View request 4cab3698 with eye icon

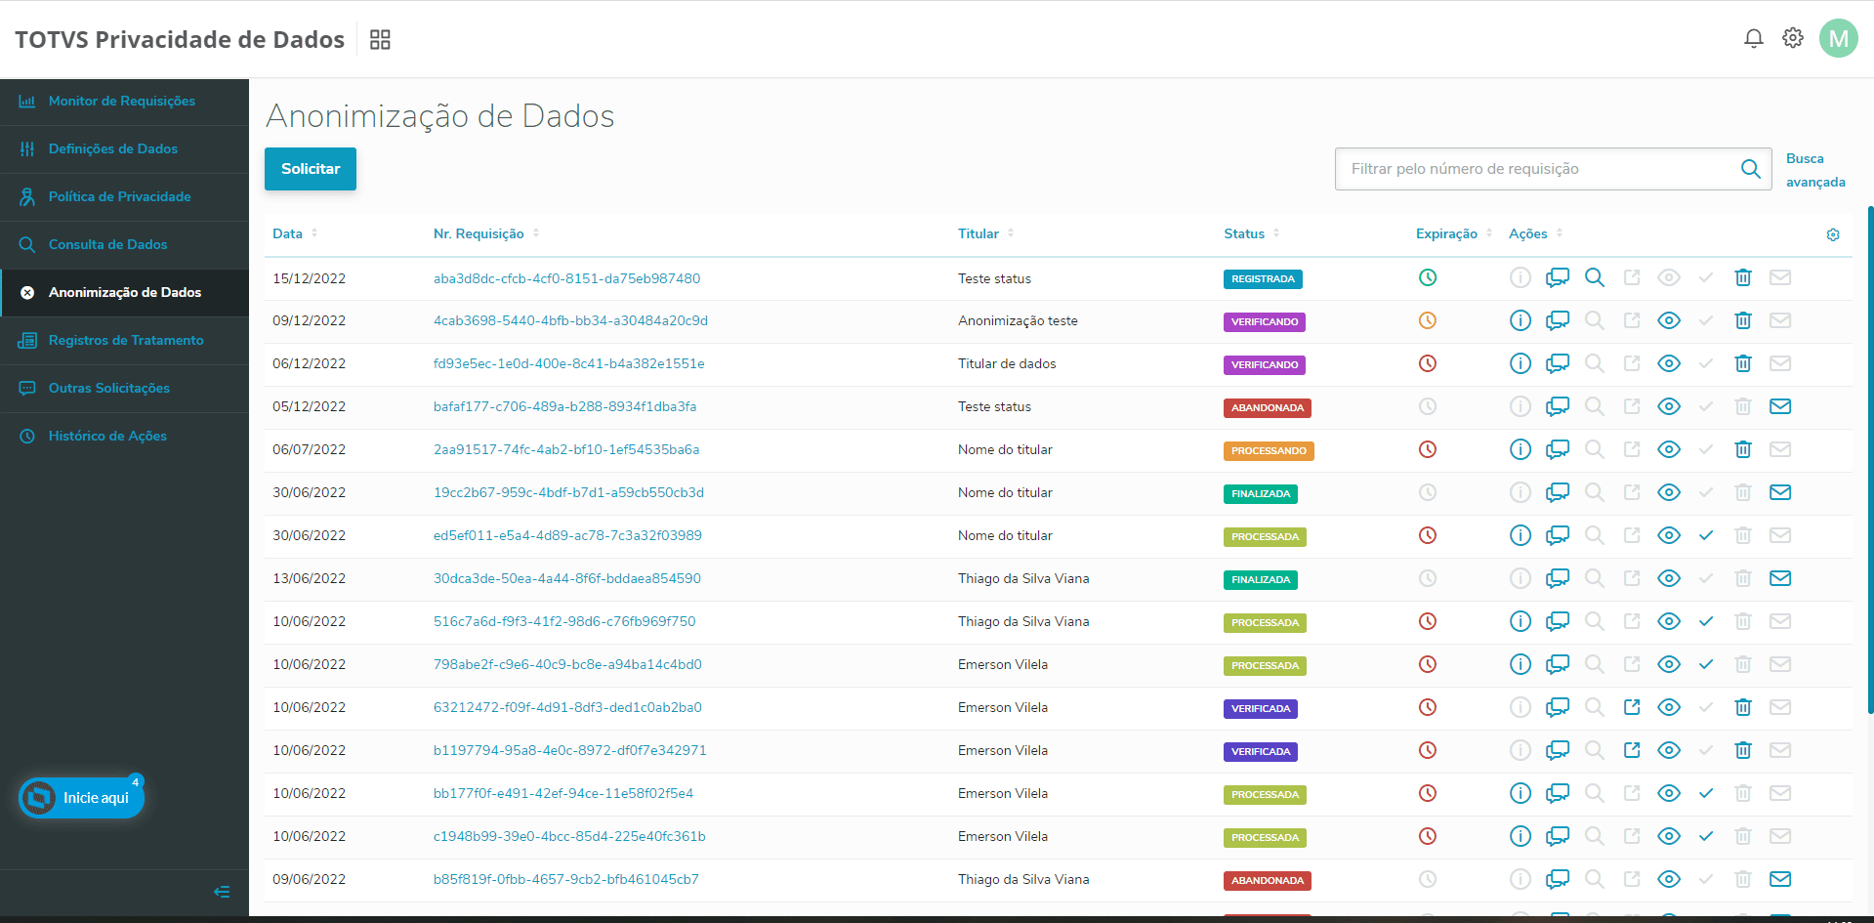tap(1669, 320)
